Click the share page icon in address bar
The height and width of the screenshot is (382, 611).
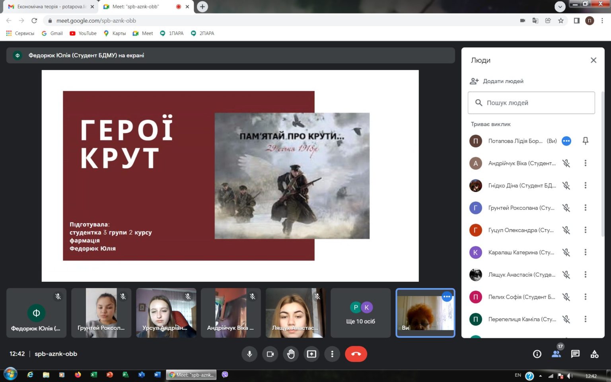548,21
